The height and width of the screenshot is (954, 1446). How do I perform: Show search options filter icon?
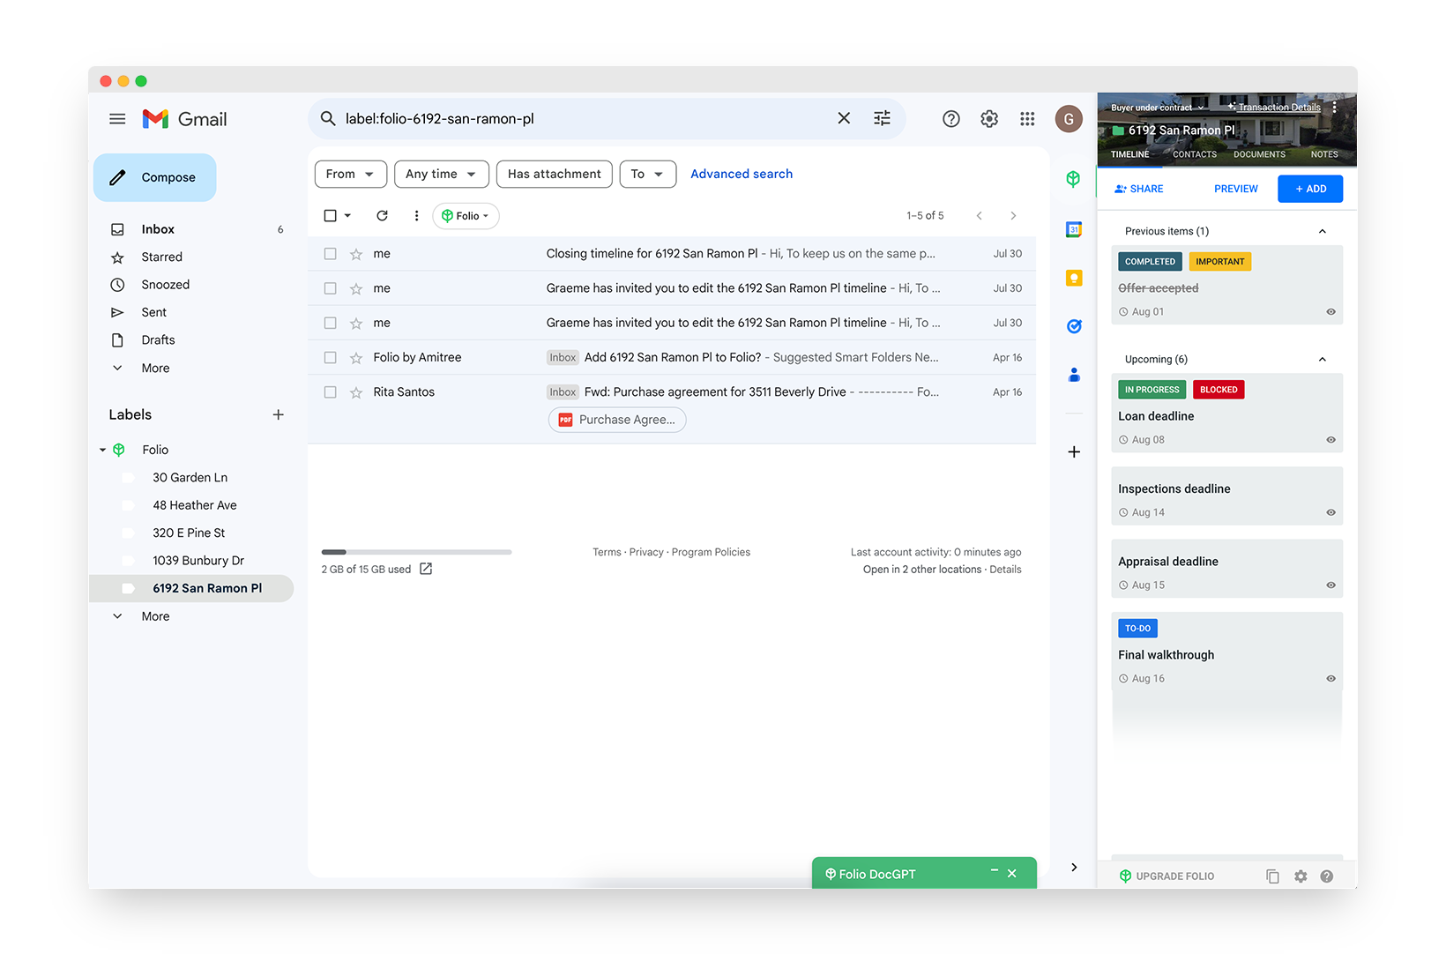pos(882,118)
